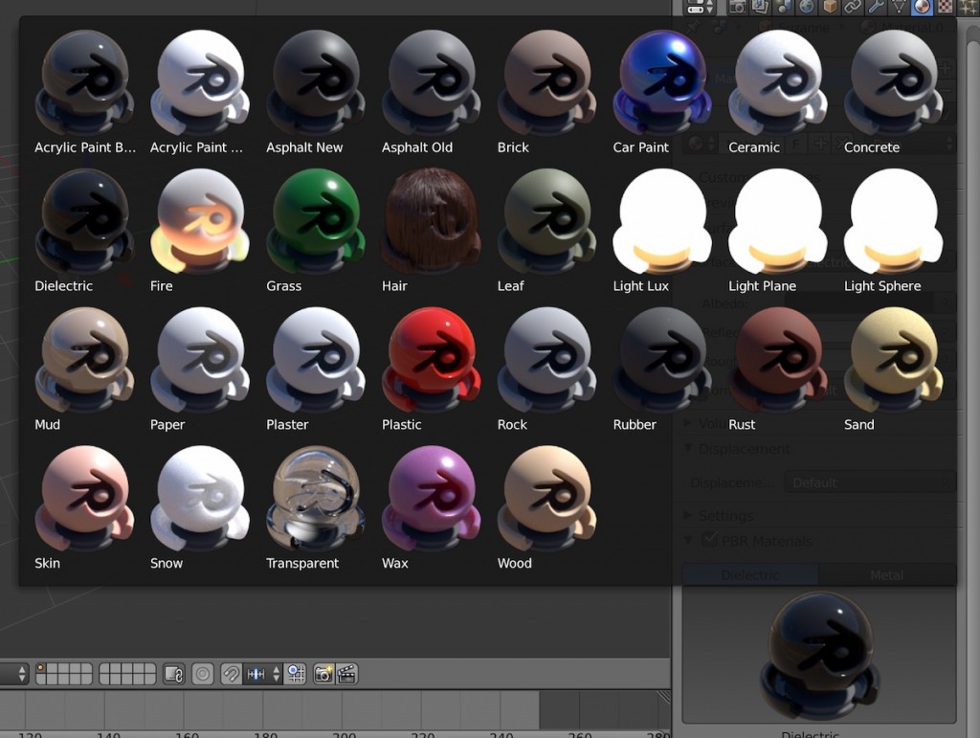980x738 pixels.
Task: Select the Mud material preset
Action: click(85, 369)
